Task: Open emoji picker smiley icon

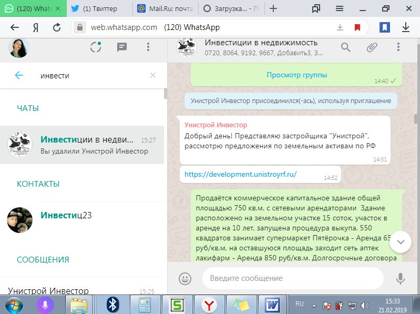Action: 185,278
